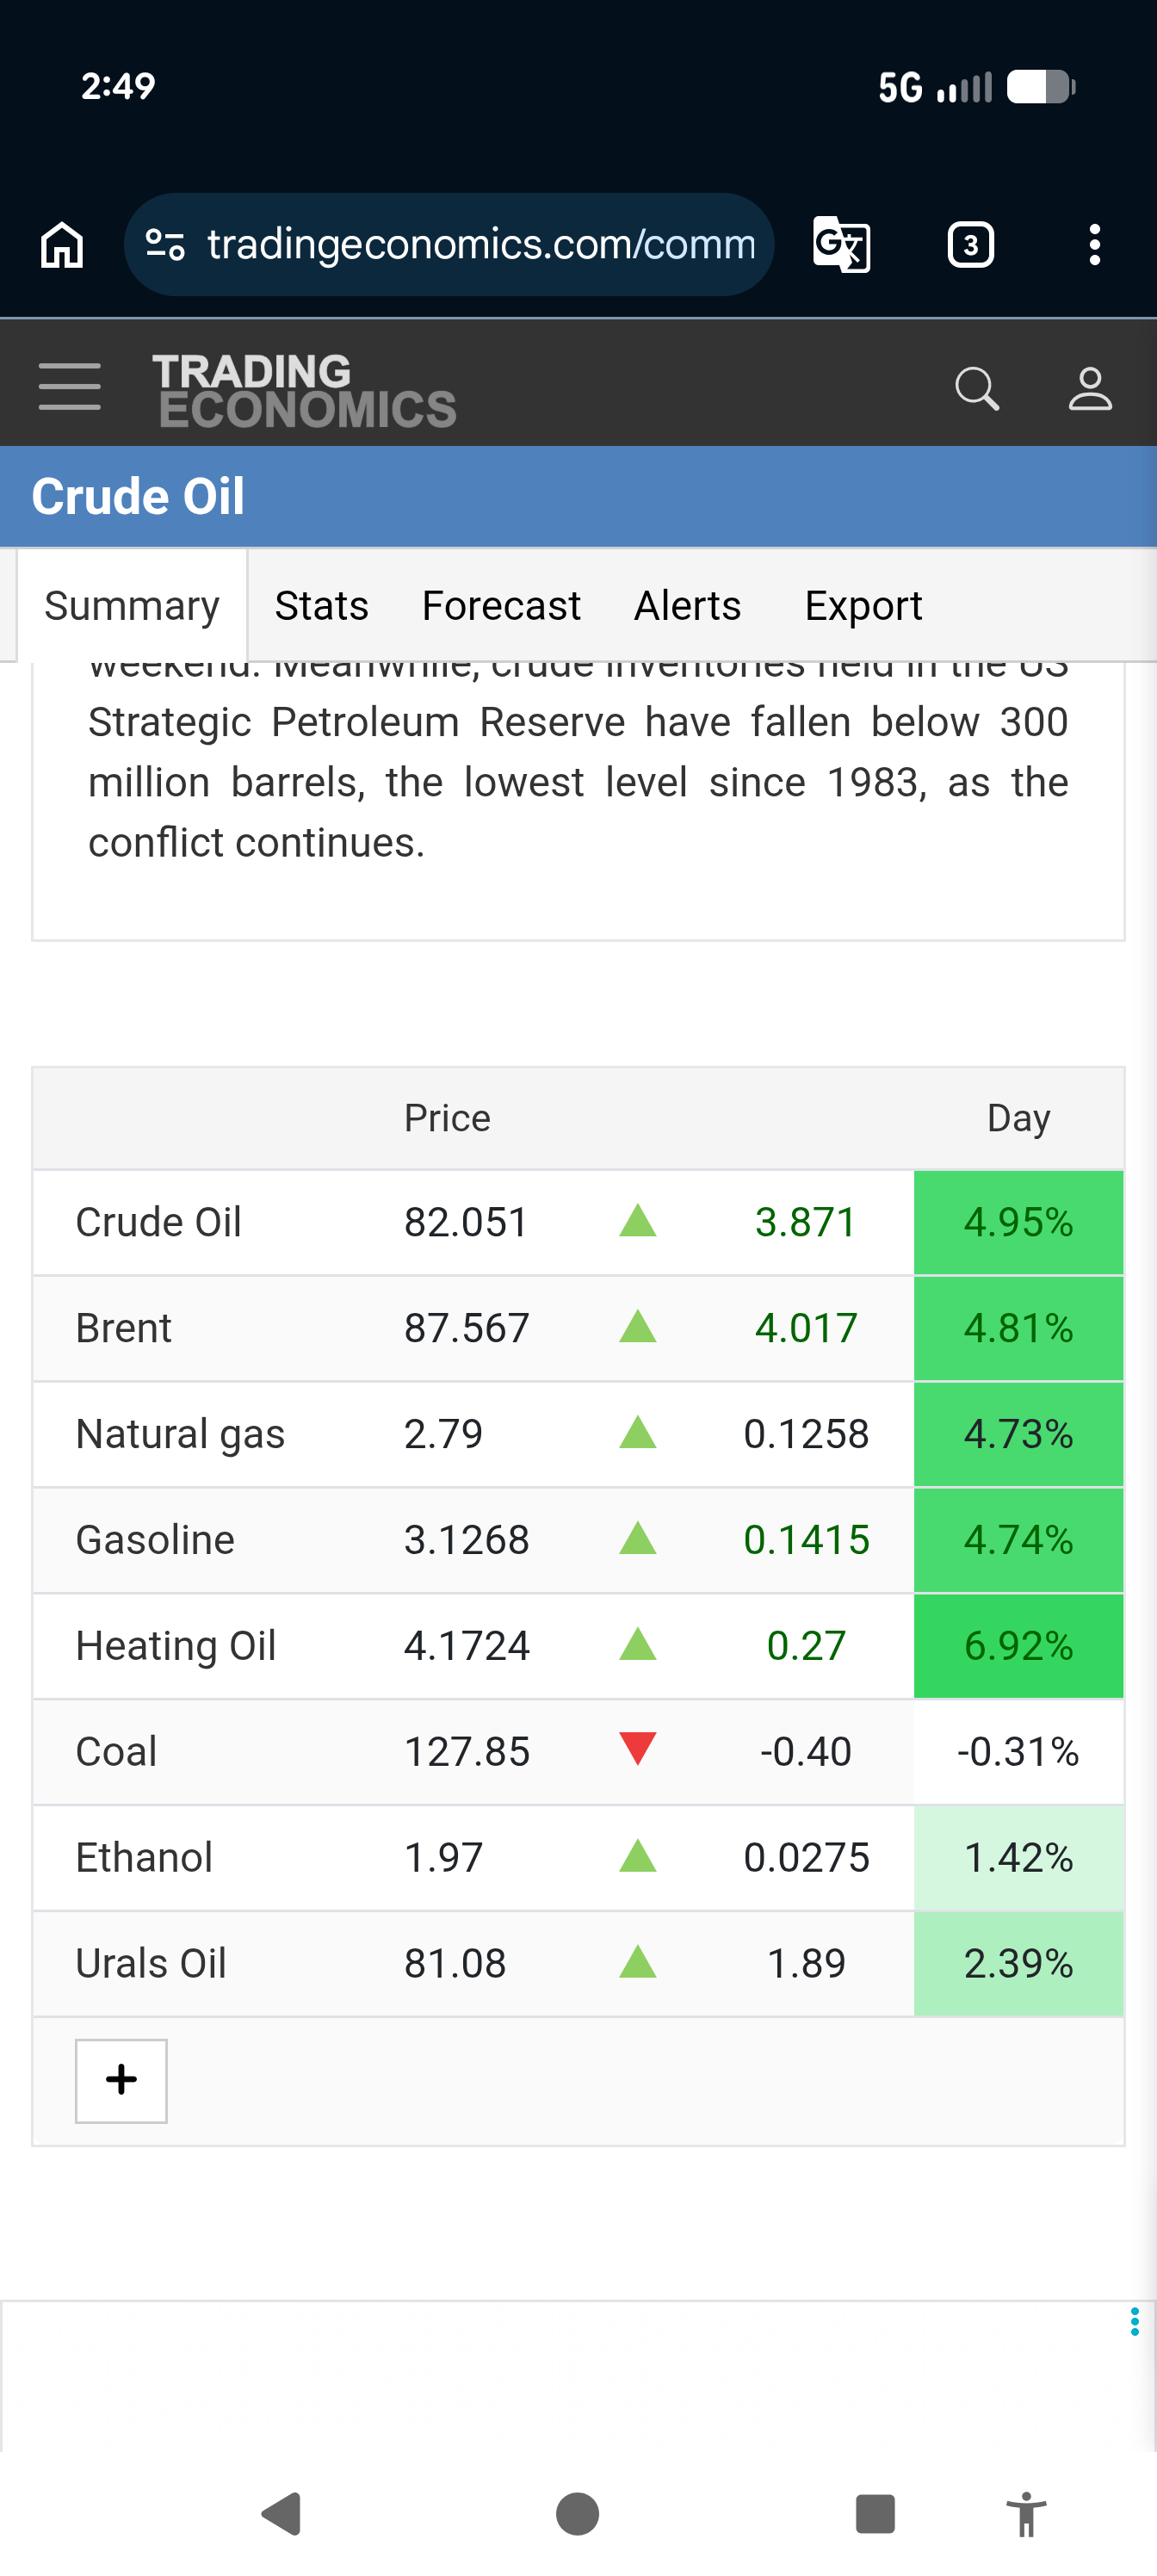Open the Alerts tab
The height and width of the screenshot is (2576, 1157).
pyautogui.click(x=688, y=606)
